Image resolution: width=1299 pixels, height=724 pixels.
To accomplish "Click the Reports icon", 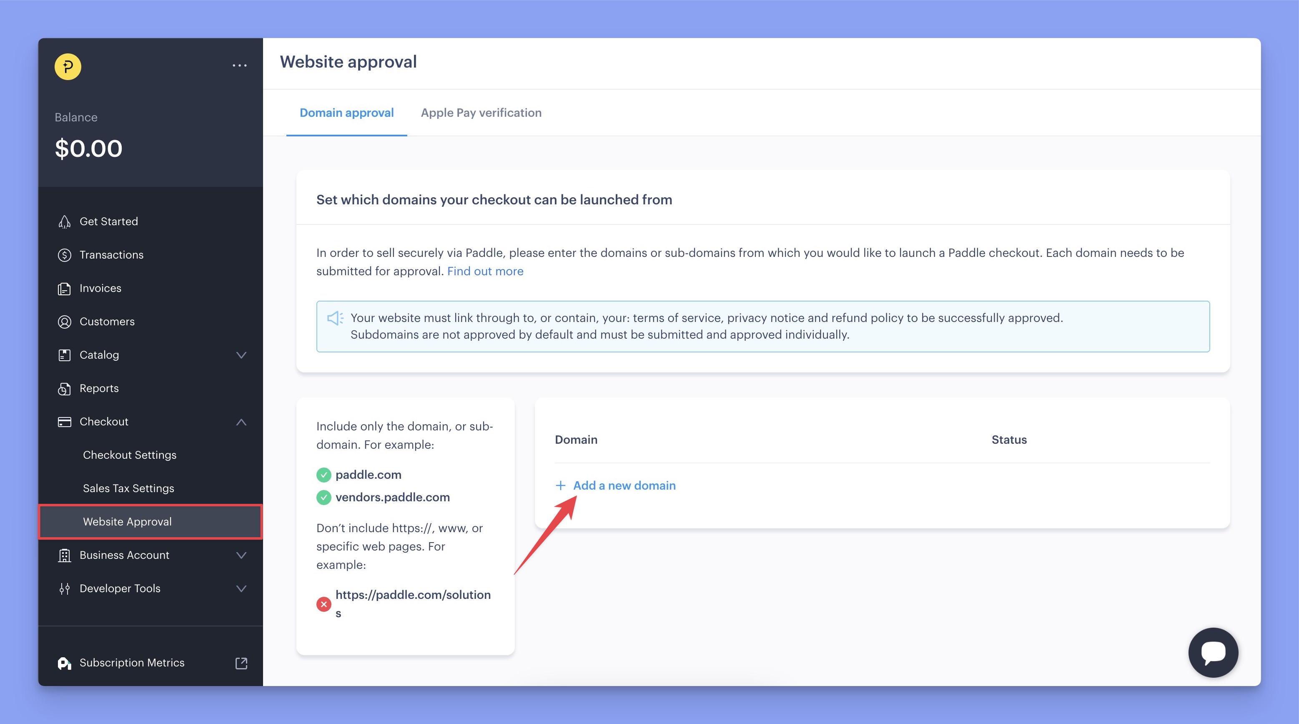I will click(65, 389).
